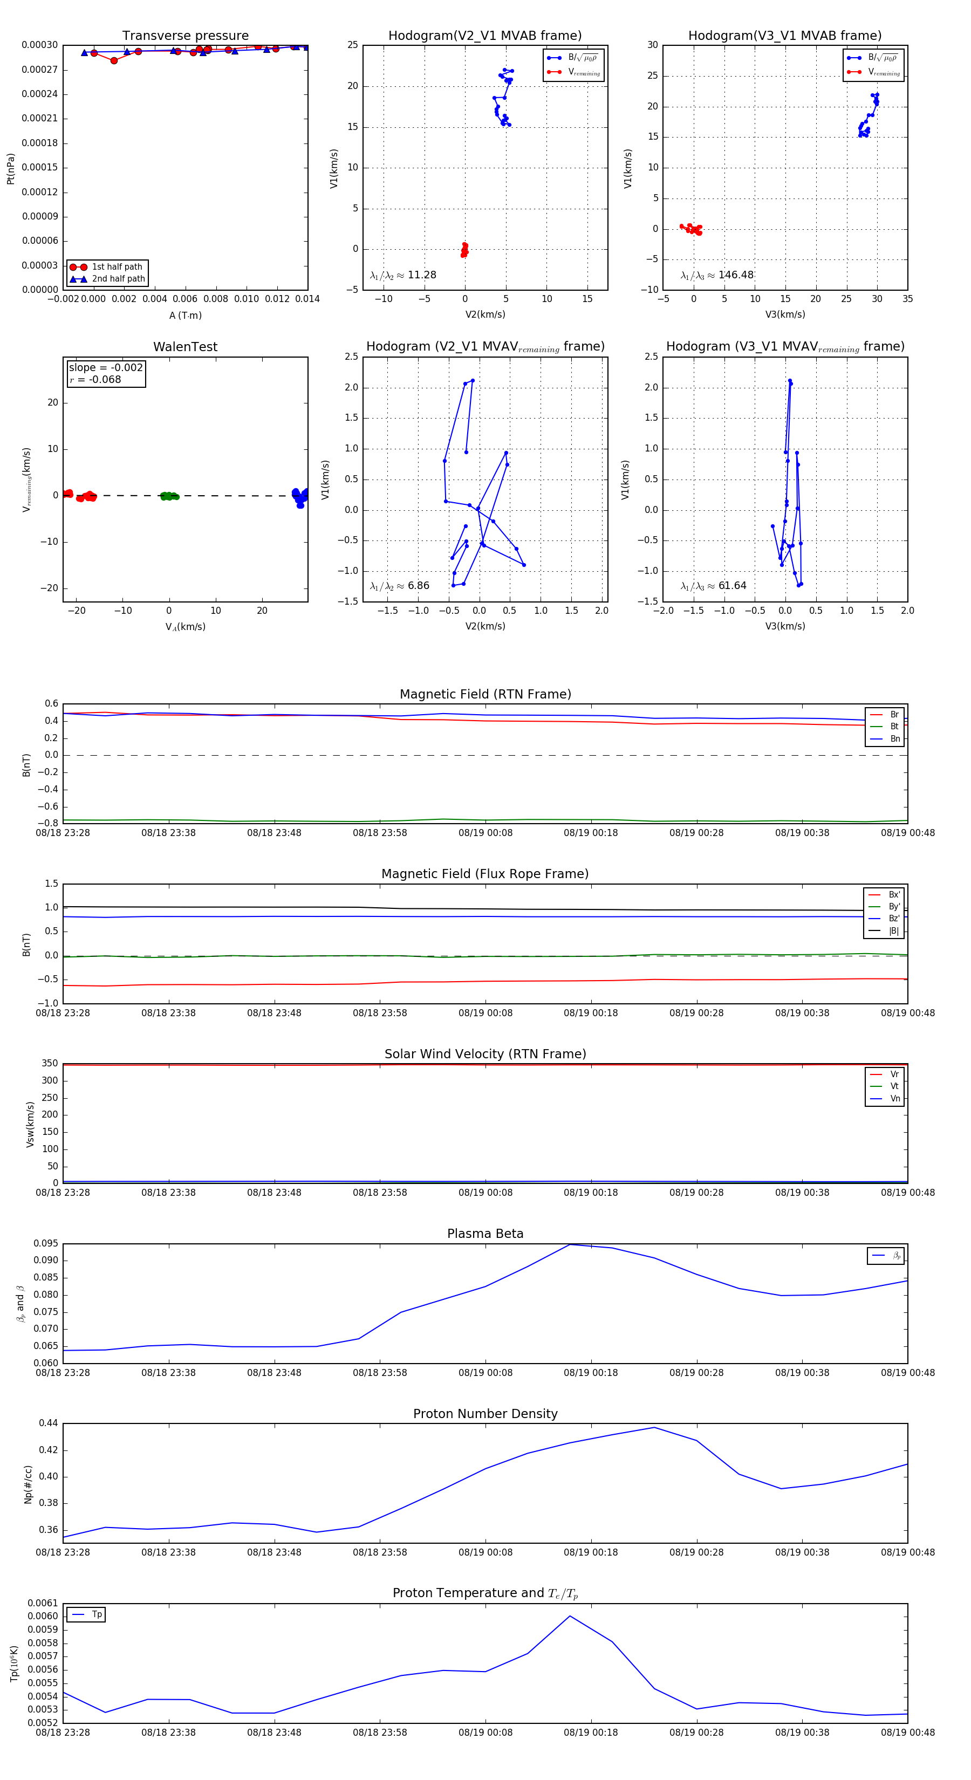Click the 'Np(#/cc)' axis label
This screenshot has height=1780, width=971.
click(x=29, y=1484)
